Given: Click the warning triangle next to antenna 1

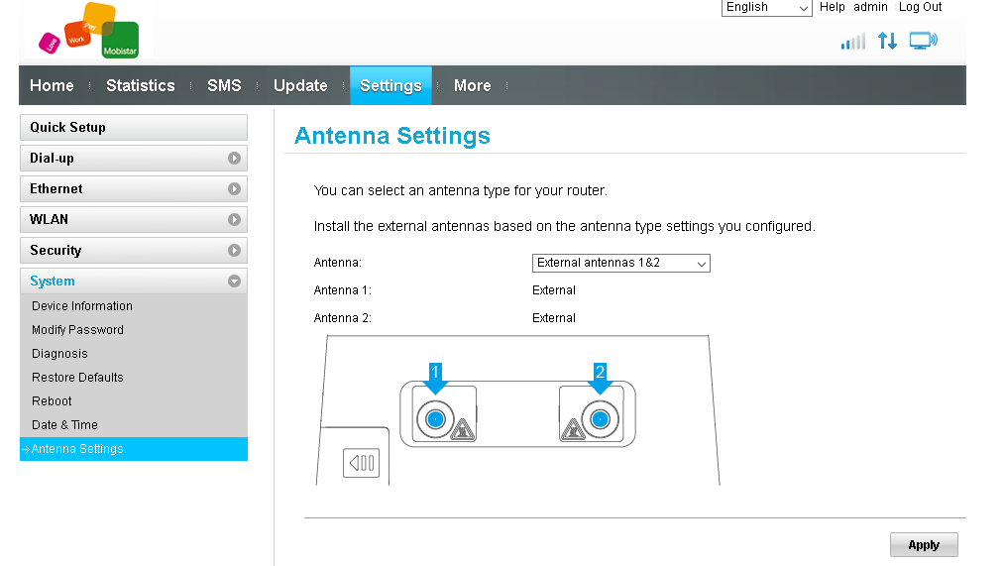Looking at the screenshot, I should [x=462, y=429].
